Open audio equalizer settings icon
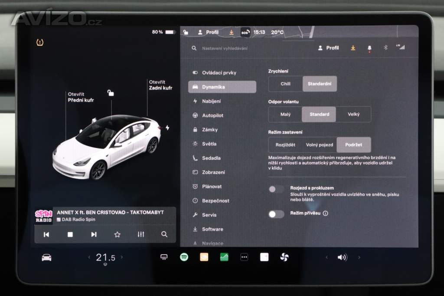The image size is (444, 296). click(x=140, y=234)
